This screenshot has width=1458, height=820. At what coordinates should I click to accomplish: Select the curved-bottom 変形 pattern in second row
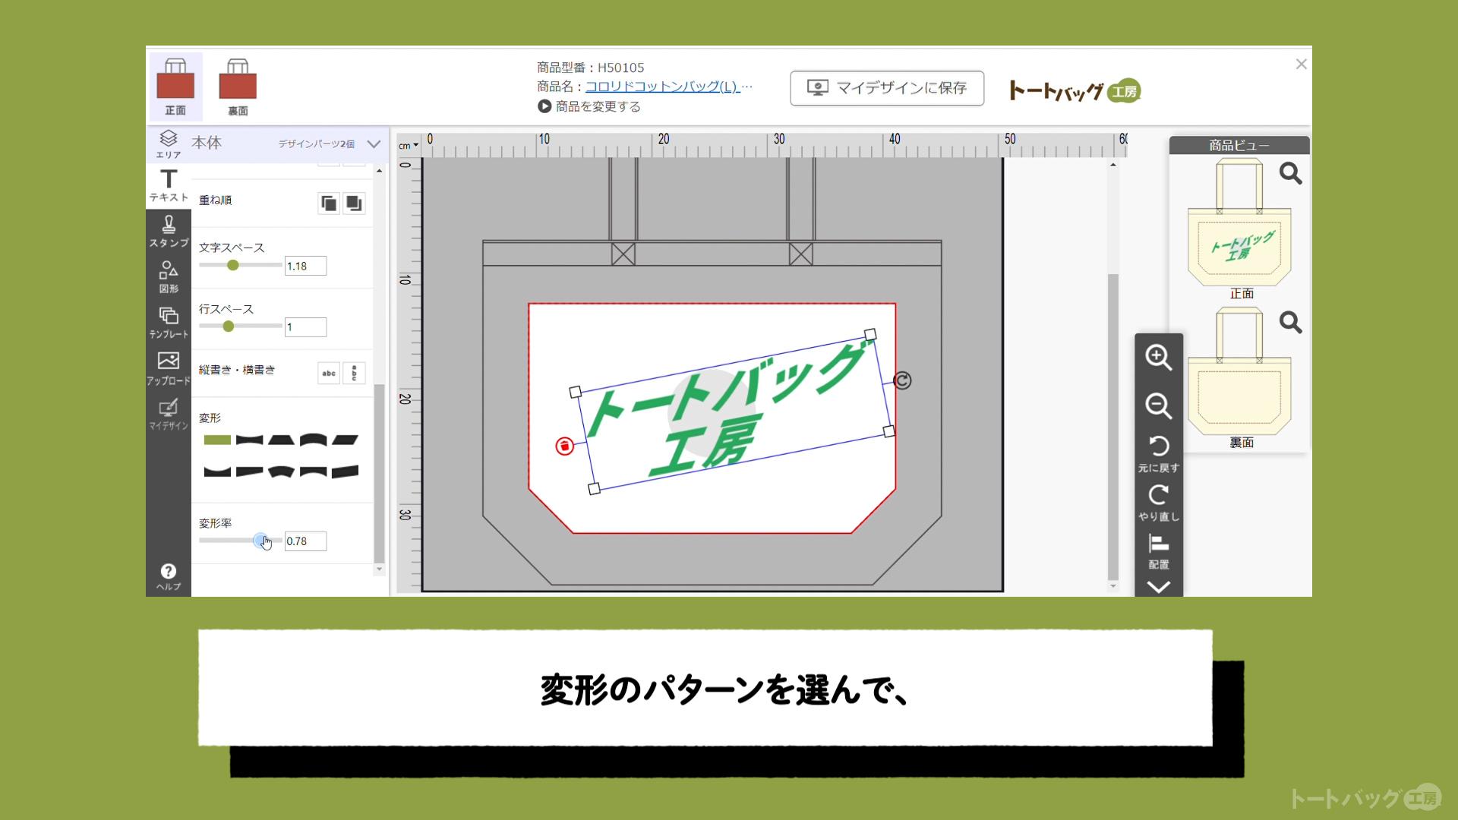(x=217, y=471)
